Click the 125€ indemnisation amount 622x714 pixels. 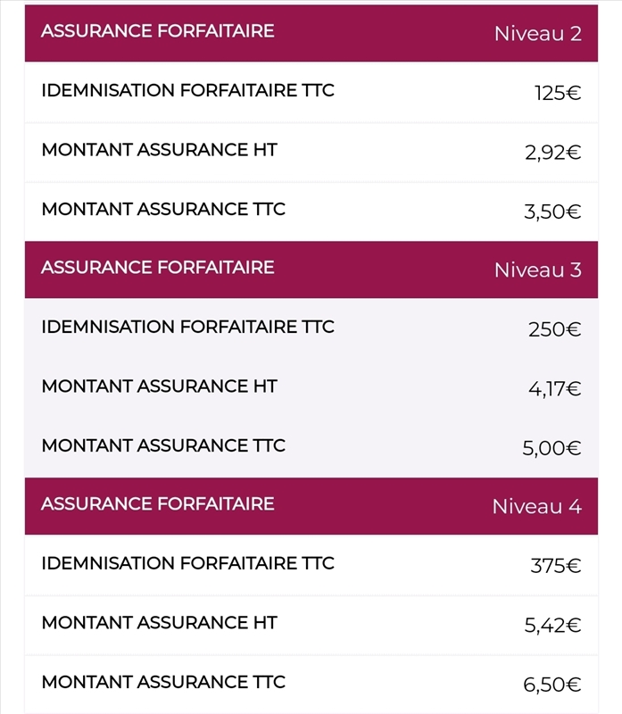[x=558, y=93]
